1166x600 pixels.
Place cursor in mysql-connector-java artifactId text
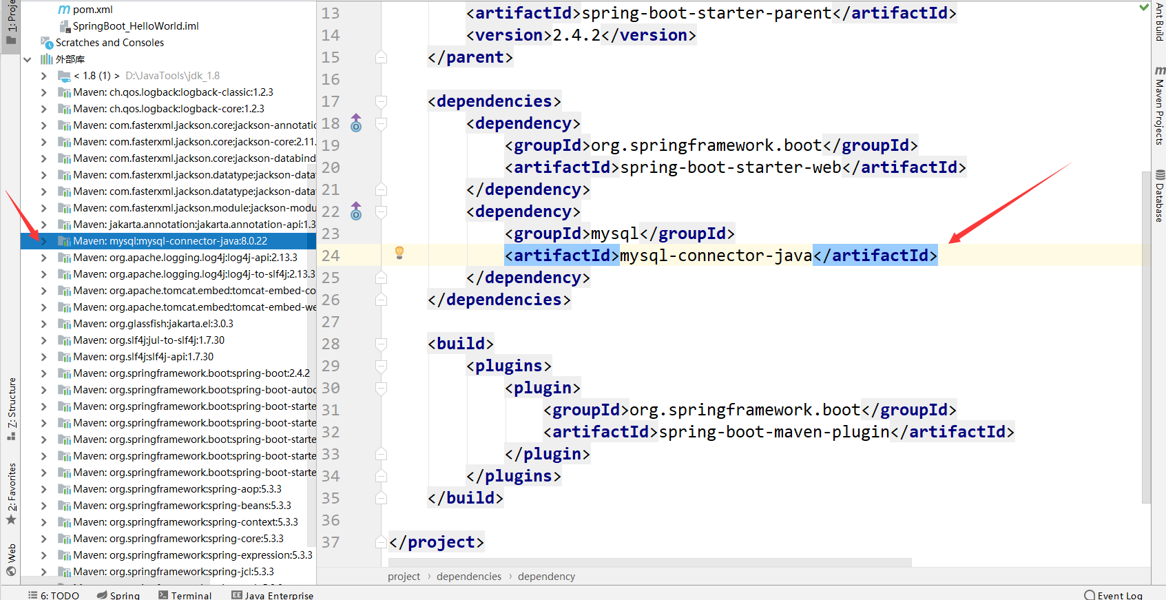716,256
